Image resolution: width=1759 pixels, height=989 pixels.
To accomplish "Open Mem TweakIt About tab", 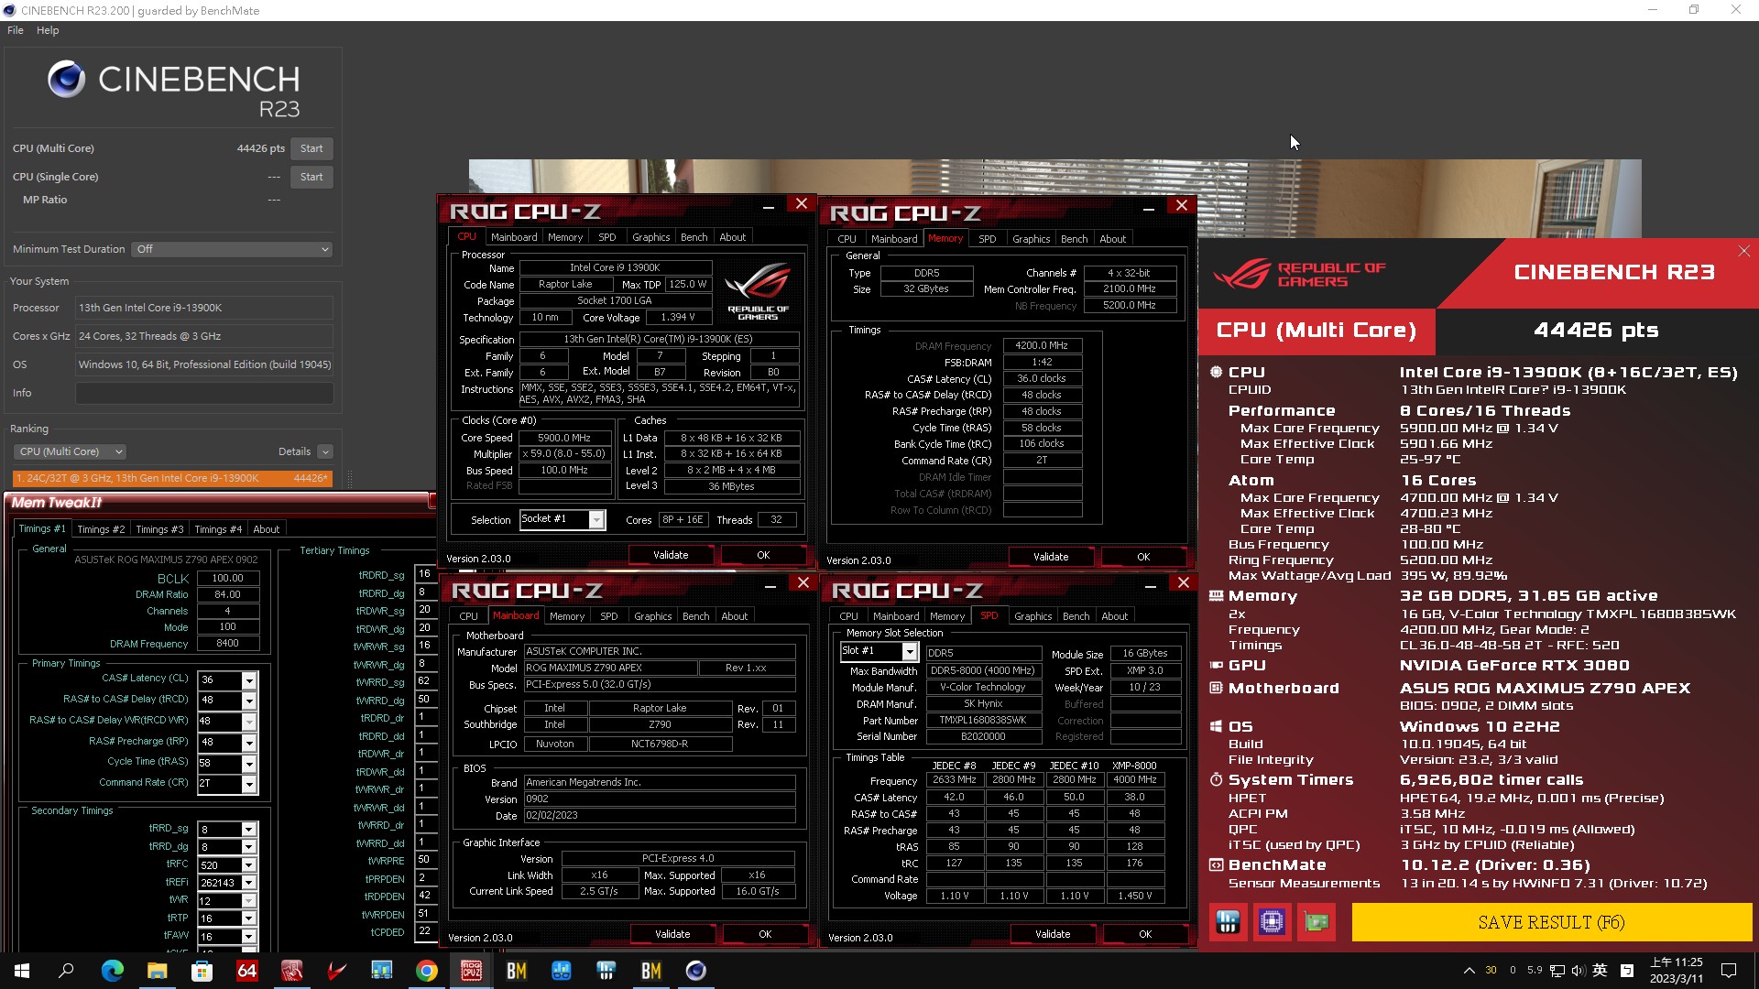I will [267, 529].
